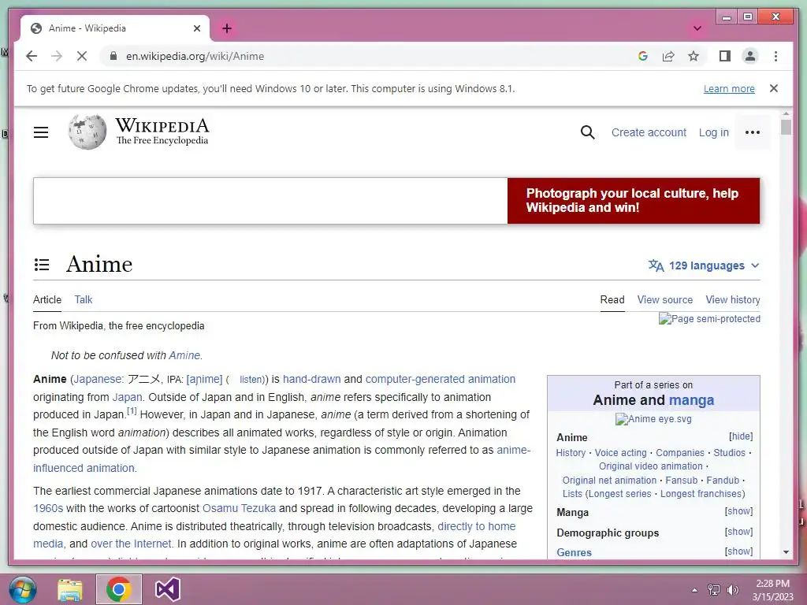Viewport: 807px width, 605px height.
Task: Click the Chrome back arrow
Action: (32, 56)
